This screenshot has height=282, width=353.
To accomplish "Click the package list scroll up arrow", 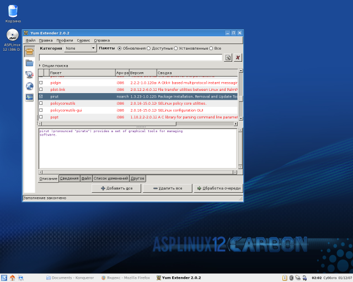I will point(240,70).
